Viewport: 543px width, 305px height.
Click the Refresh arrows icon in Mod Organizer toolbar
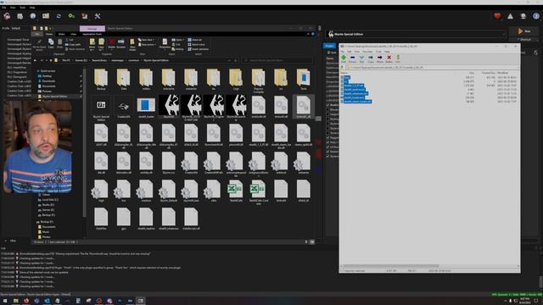[59, 16]
